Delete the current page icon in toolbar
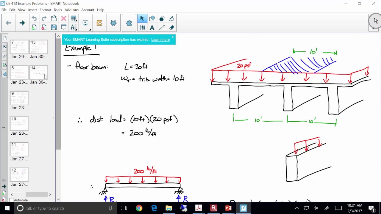Screen dimensions: 381x214 pos(44,27)
